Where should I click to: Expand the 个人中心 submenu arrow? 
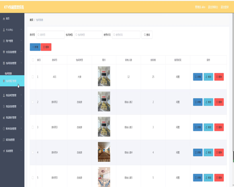(21, 29)
